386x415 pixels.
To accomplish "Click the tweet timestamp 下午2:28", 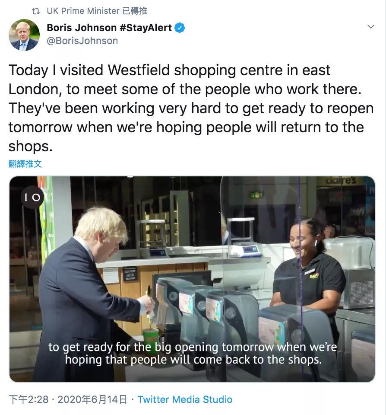I will [28, 399].
